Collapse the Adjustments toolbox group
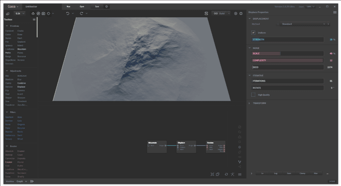Image resolution: width=341 pixels, height=186 pixels. (7, 71)
